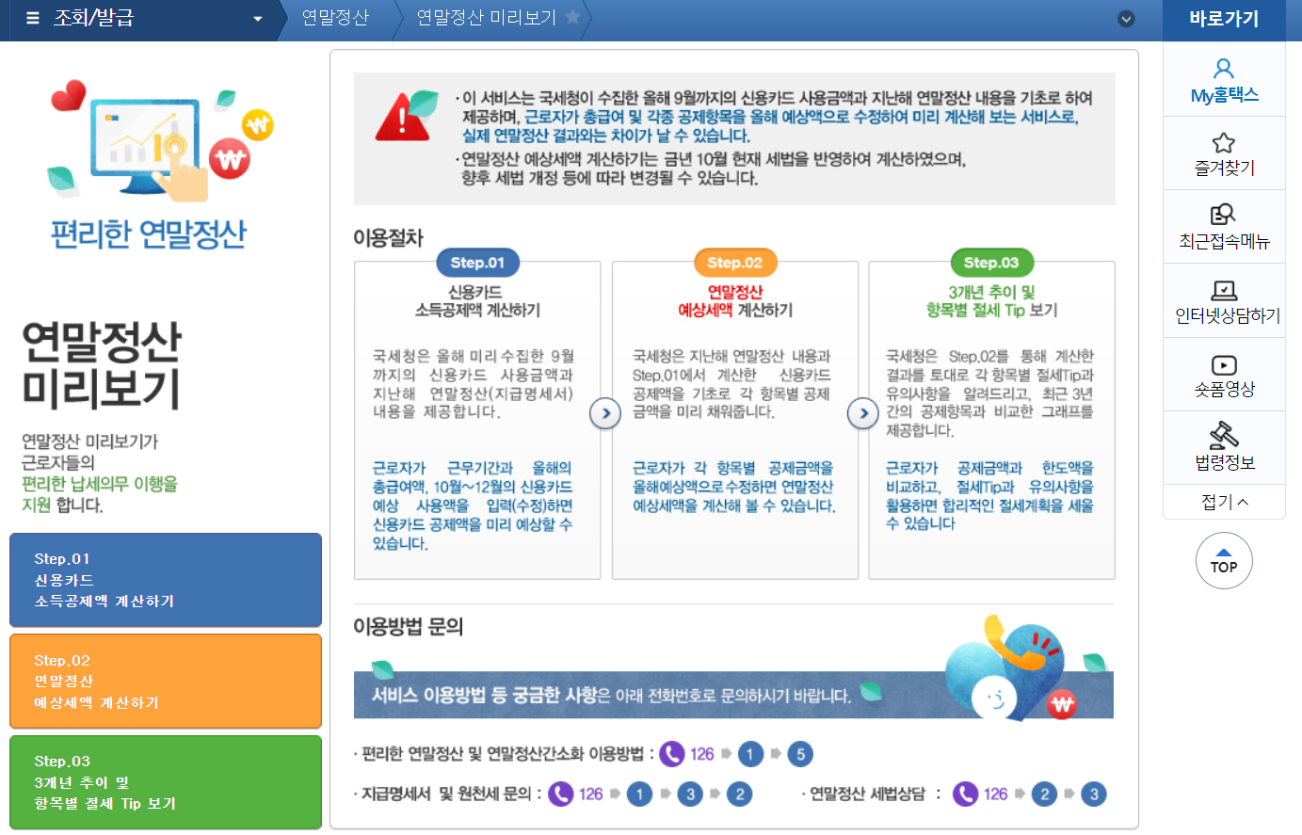Click the 신용카드 소득공제액 계산하기 card title
The height and width of the screenshot is (835, 1302).
point(477,301)
